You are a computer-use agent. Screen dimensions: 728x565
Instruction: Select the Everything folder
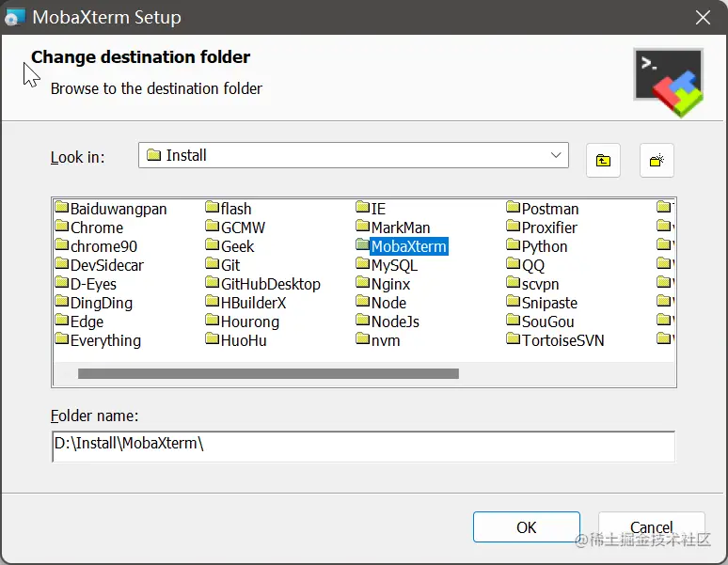pos(98,340)
